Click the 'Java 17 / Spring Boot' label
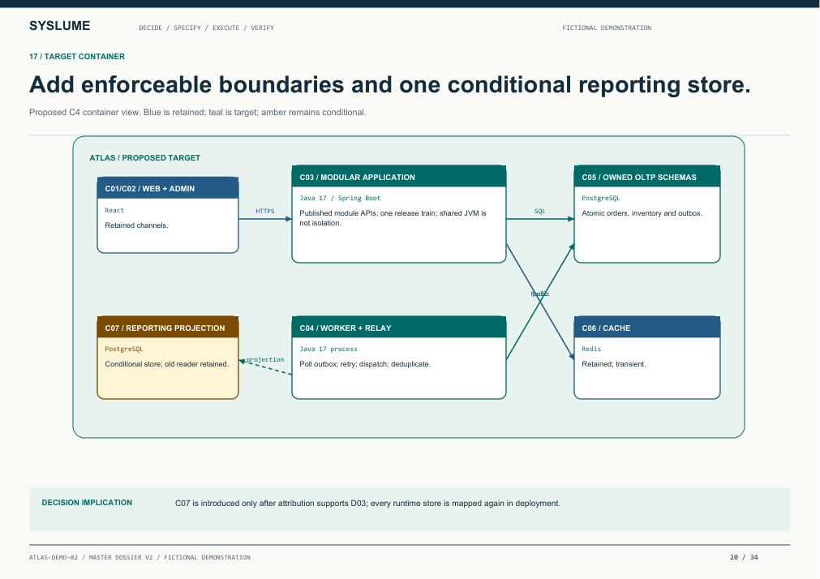This screenshot has height=579, width=820. [x=340, y=198]
